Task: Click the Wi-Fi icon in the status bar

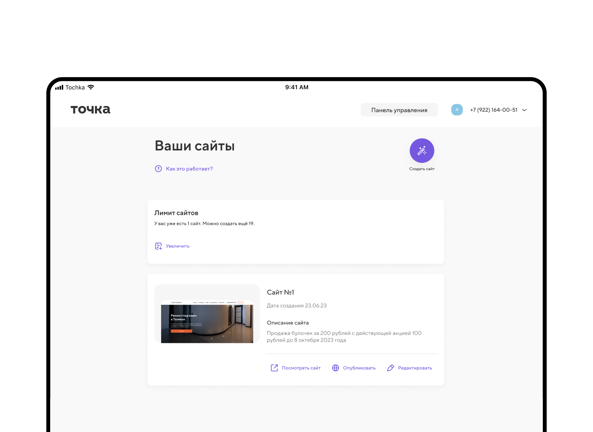Action: click(91, 87)
